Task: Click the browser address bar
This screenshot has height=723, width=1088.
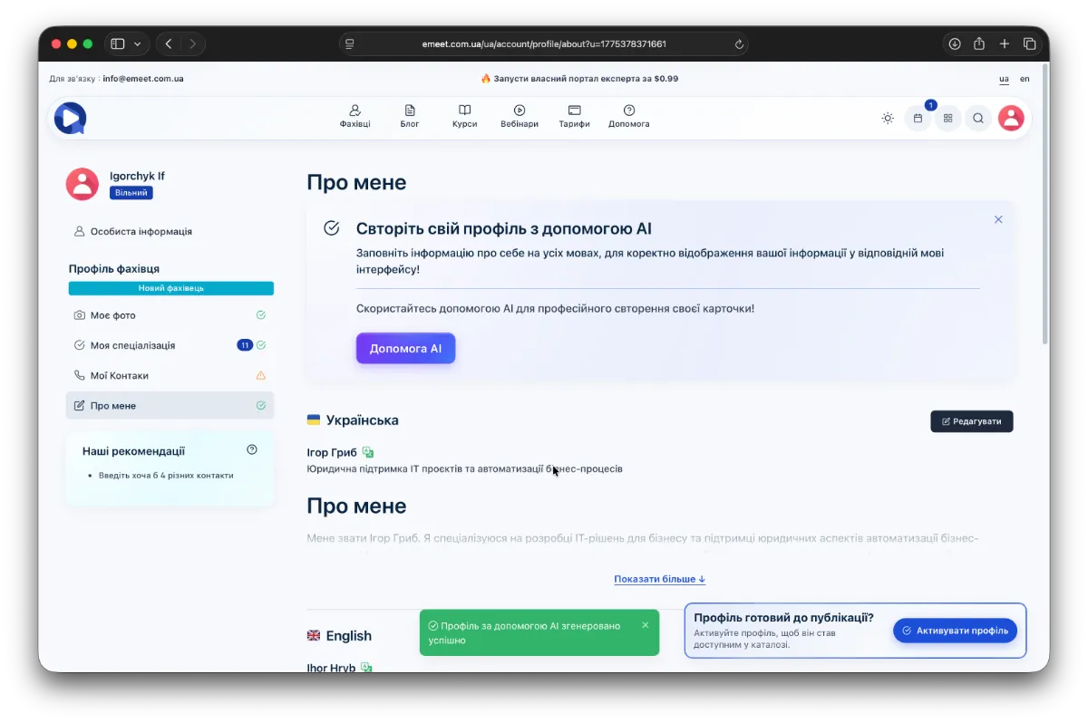Action: 544,43
